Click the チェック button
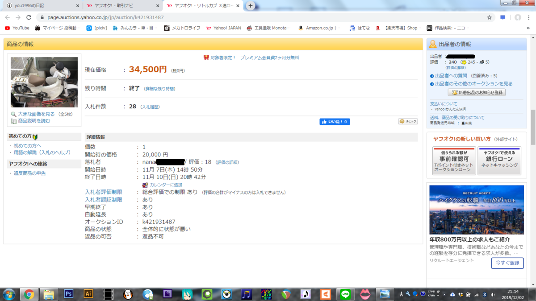Viewport: 536px width, 301px height. [x=408, y=121]
